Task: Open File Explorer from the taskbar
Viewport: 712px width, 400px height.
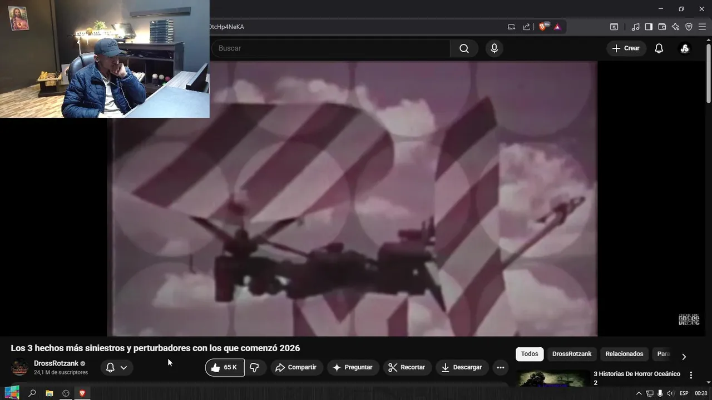Action: point(49,393)
